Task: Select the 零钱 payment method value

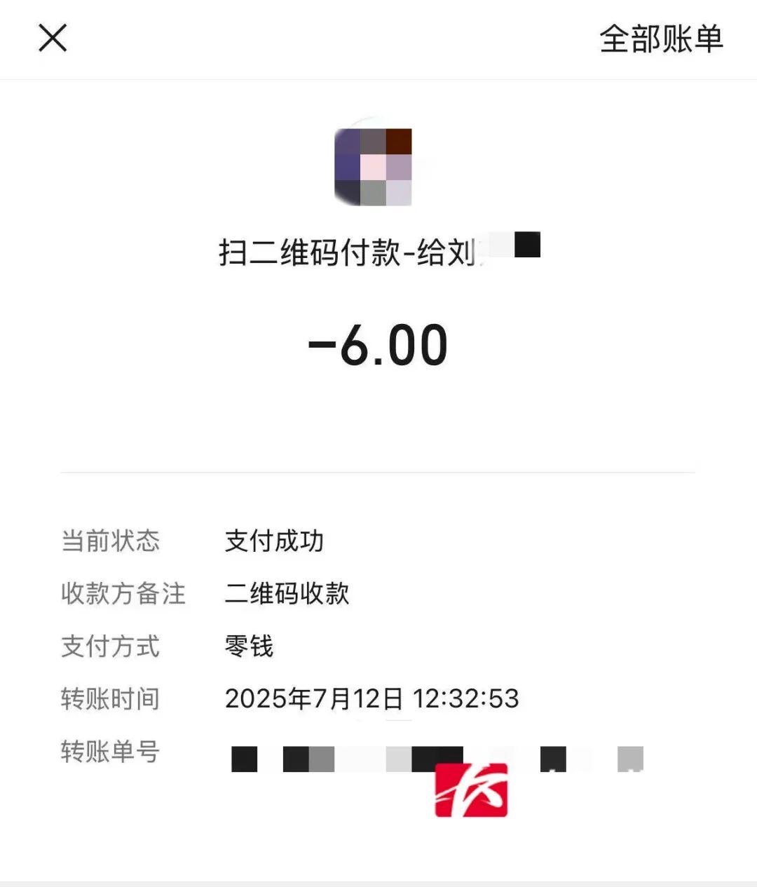Action: pos(249,646)
